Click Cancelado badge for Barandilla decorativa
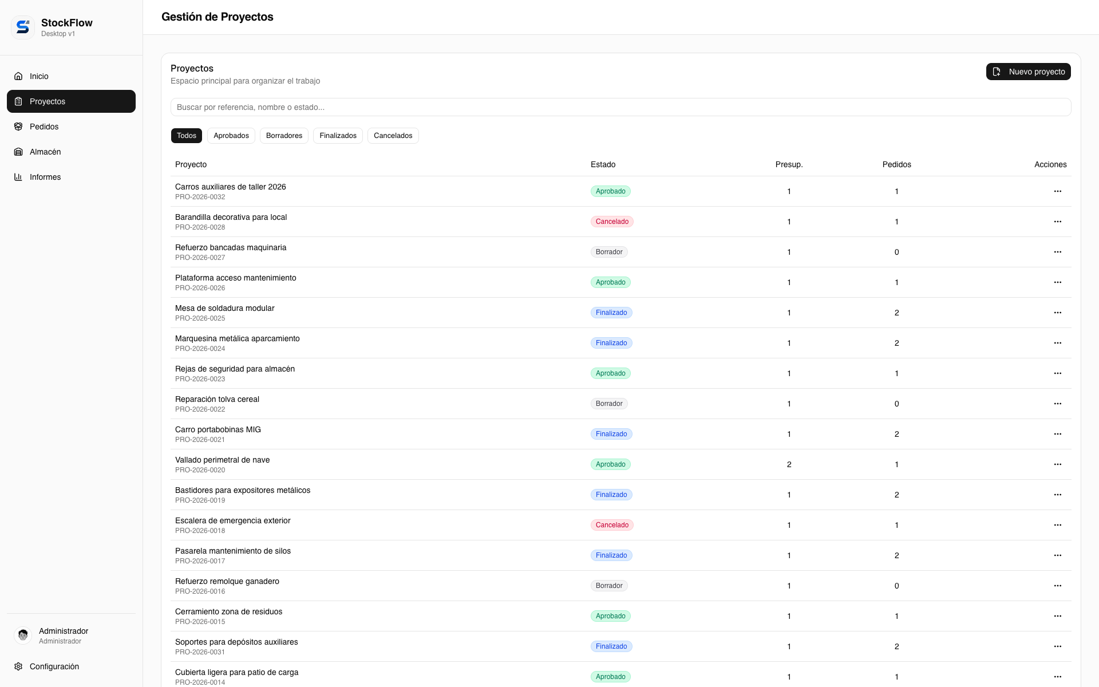Viewport: 1099px width, 687px height. (x=612, y=222)
